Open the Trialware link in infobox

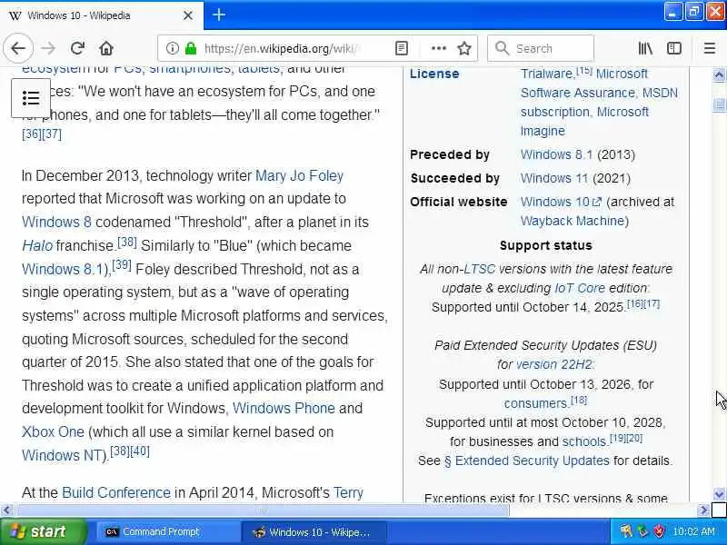tap(548, 74)
